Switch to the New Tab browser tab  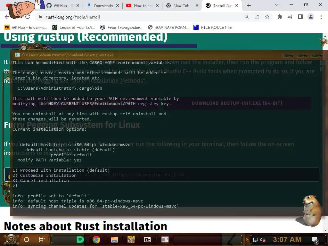click(181, 6)
